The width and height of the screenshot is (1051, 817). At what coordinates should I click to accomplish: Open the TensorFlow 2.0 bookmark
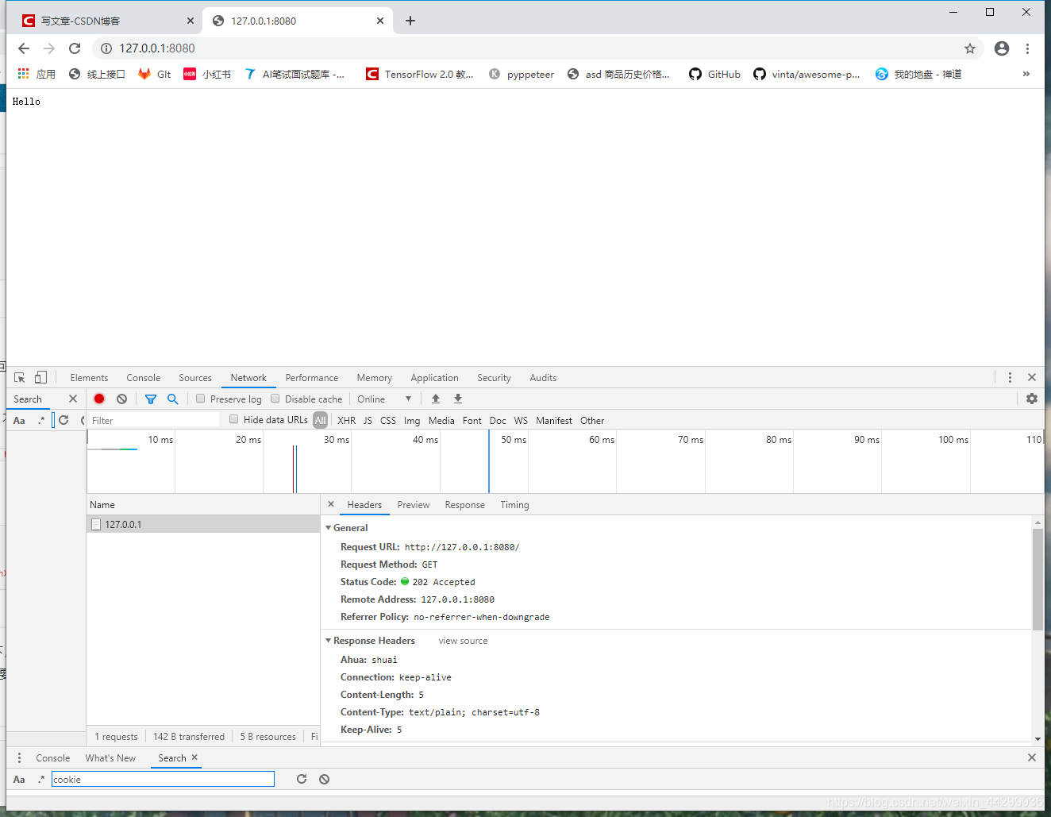pos(419,74)
